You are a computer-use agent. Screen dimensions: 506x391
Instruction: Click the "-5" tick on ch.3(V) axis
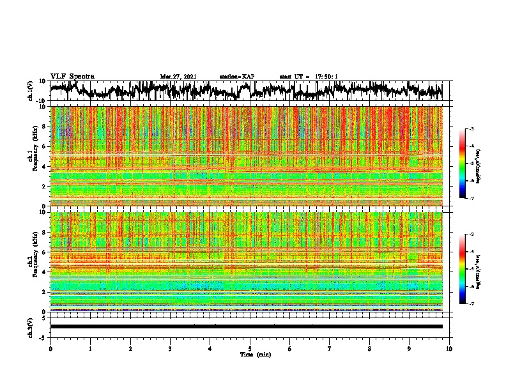tap(43, 338)
